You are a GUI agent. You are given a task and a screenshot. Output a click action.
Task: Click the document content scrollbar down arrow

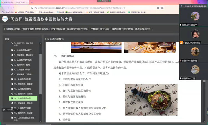(204, 121)
